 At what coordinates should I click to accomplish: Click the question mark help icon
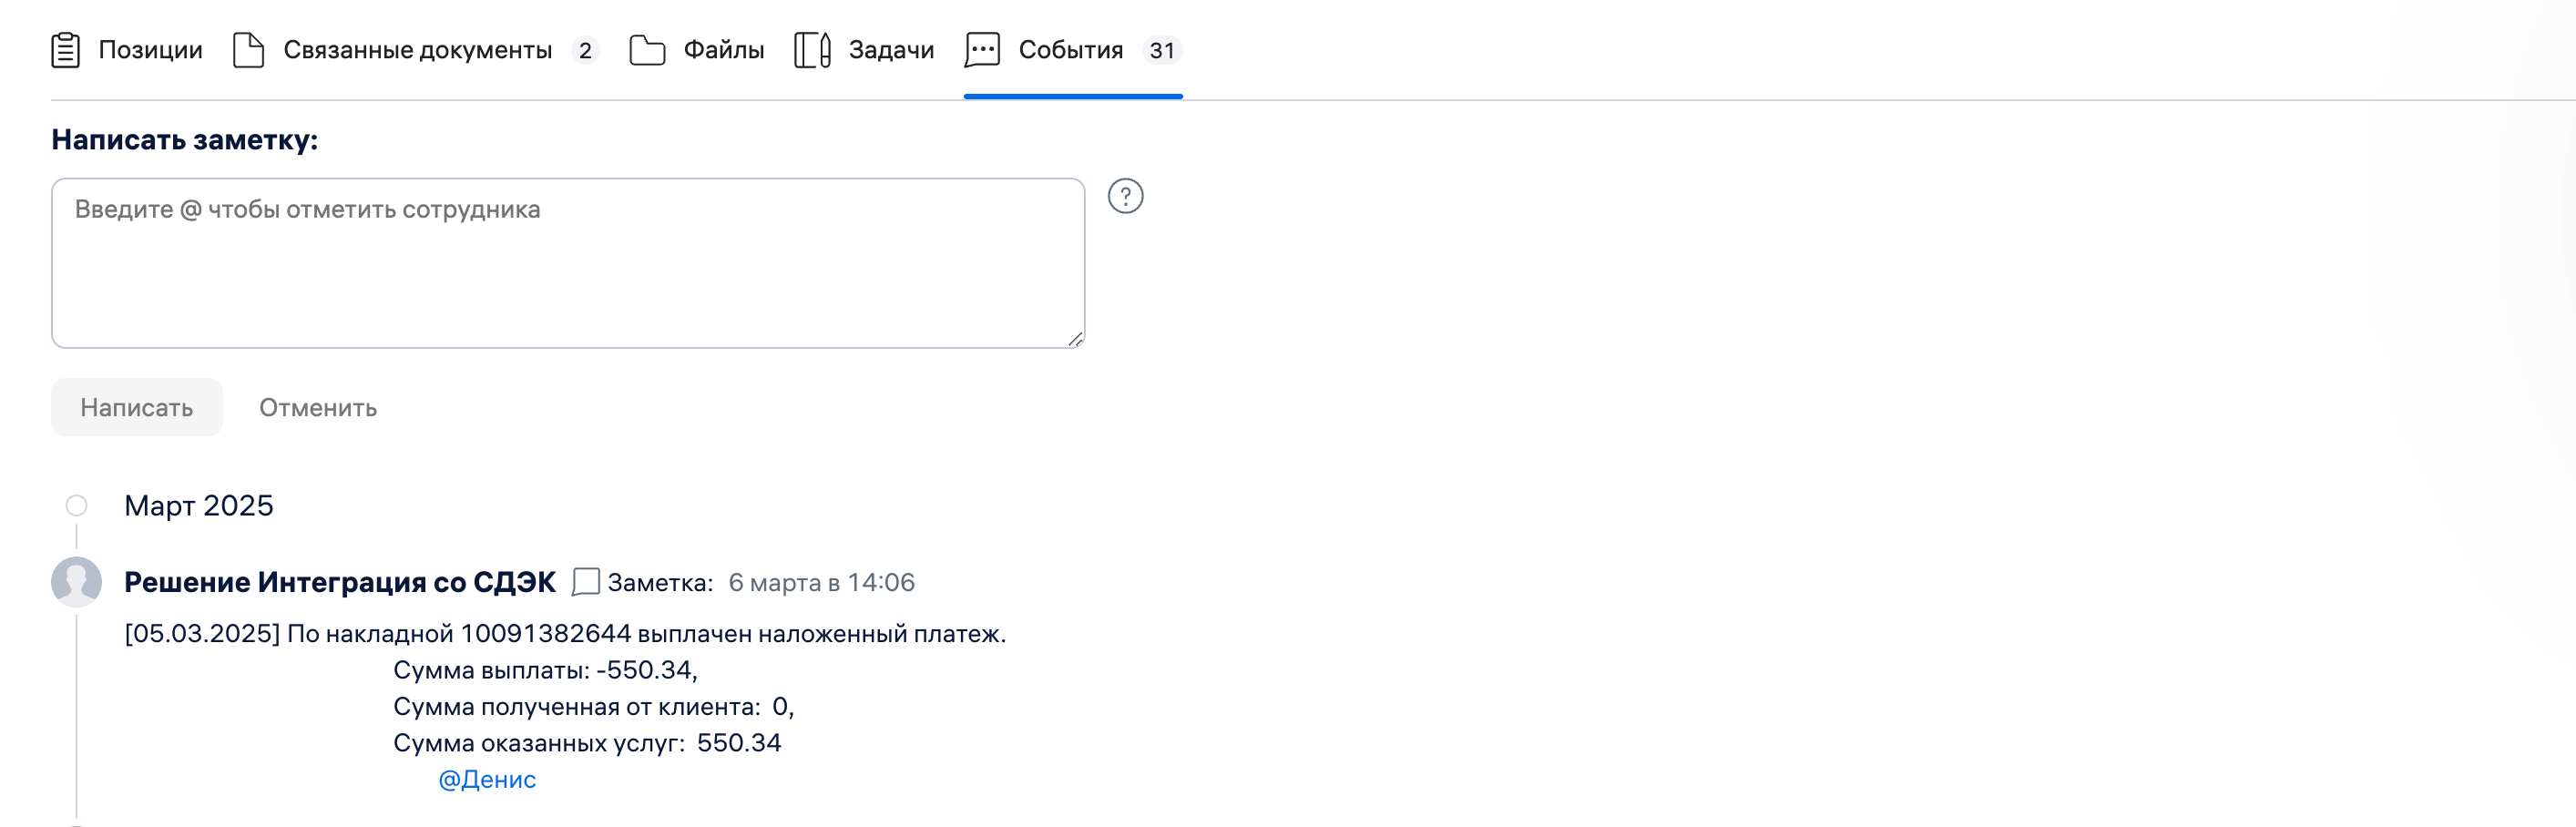tap(1125, 196)
